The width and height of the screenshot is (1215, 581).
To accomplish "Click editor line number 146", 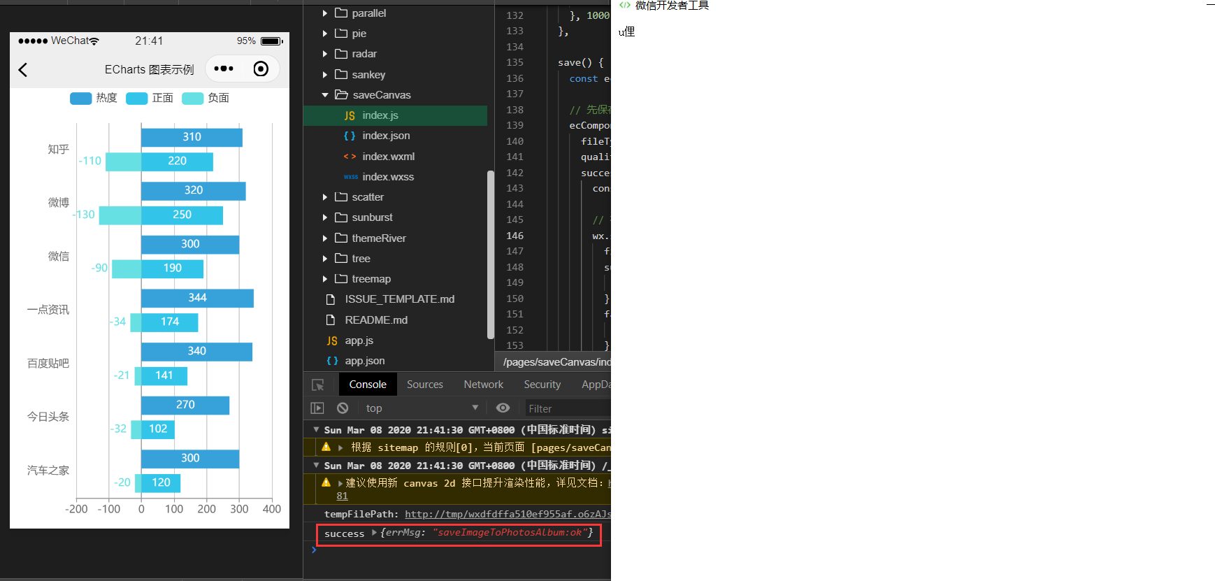I will 515,236.
